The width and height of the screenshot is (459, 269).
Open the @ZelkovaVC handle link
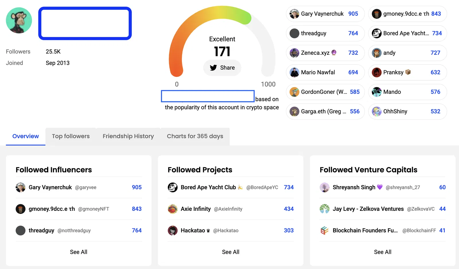click(x=421, y=209)
